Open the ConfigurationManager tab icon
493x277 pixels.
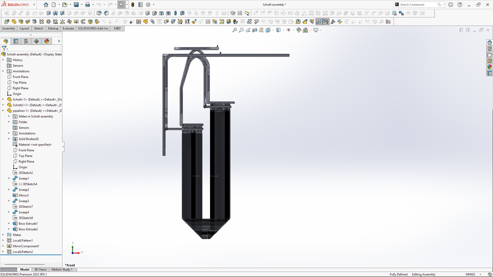(26, 41)
